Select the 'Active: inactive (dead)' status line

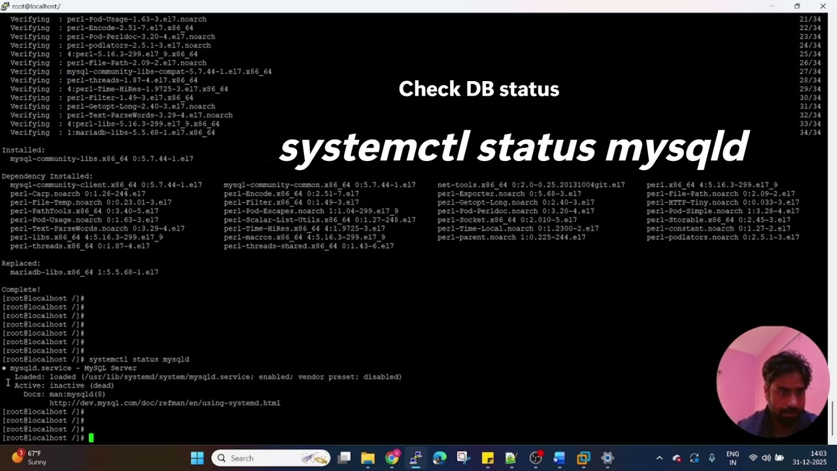point(64,385)
